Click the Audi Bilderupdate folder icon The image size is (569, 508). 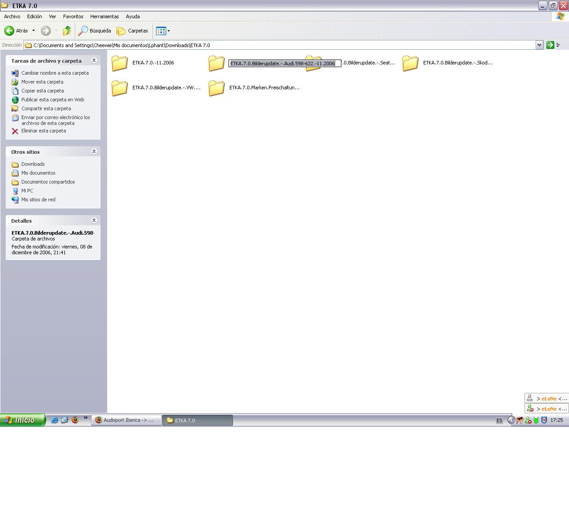216,63
